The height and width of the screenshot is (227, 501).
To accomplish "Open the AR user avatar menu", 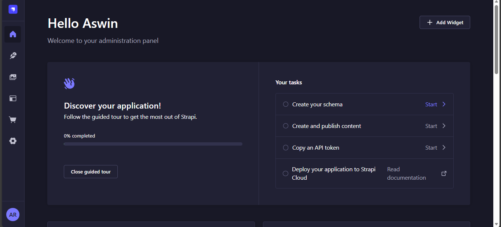I will (x=13, y=215).
